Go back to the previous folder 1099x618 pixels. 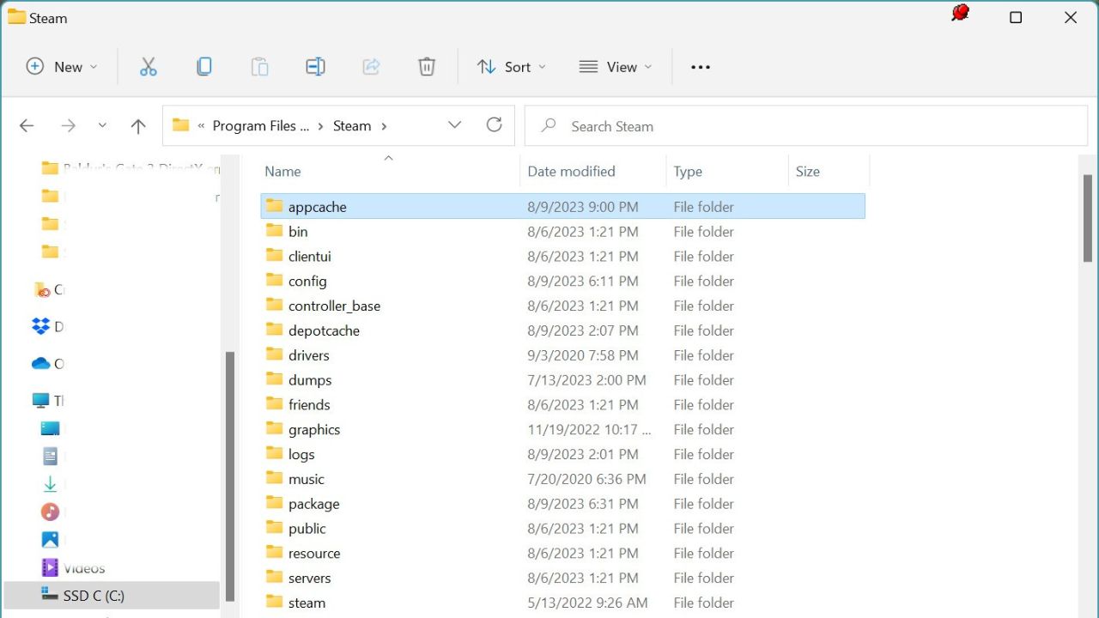point(26,125)
